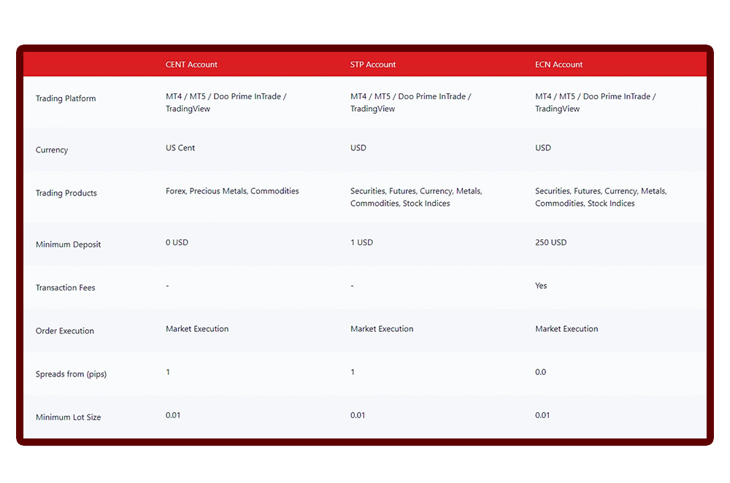
Task: Select the STP Account column header
Action: point(373,65)
